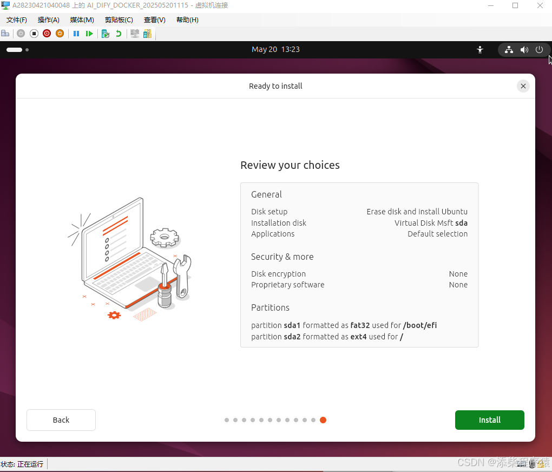
Task: Maximize the VM connection window
Action: point(515,5)
